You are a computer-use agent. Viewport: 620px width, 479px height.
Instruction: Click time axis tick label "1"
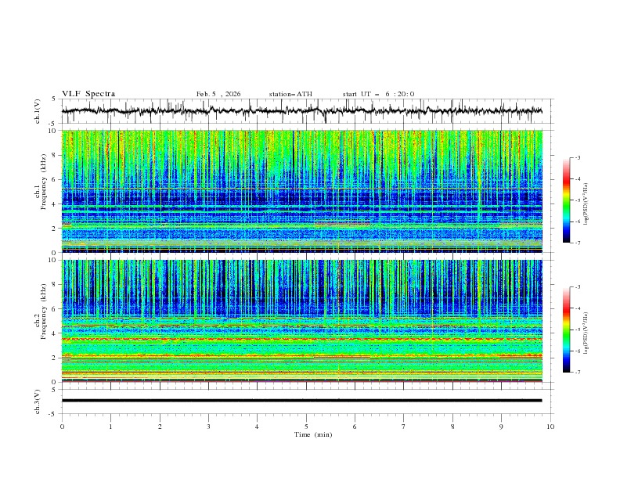click(x=110, y=427)
